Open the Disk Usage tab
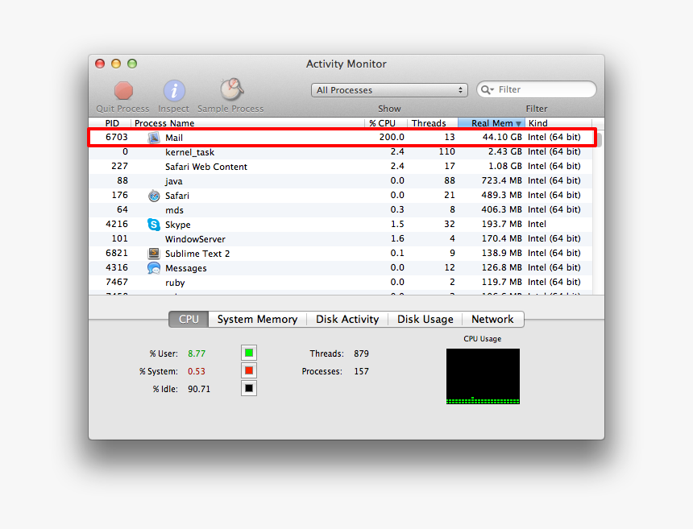The image size is (693, 529). [x=425, y=320]
